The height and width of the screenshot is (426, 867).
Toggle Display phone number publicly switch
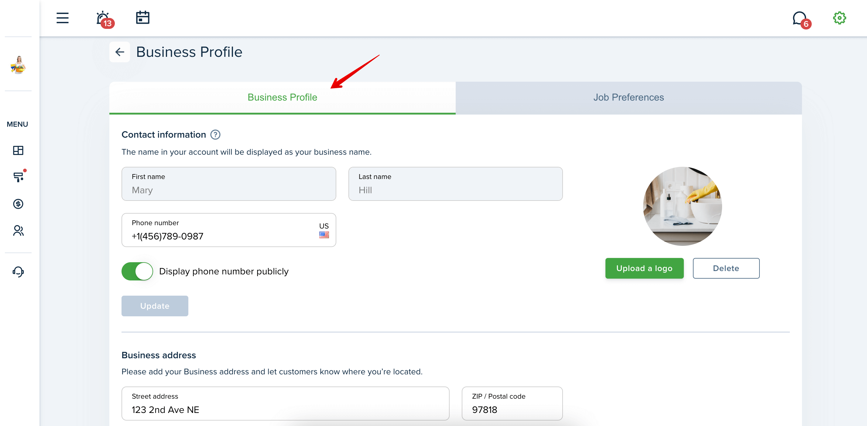click(x=137, y=271)
